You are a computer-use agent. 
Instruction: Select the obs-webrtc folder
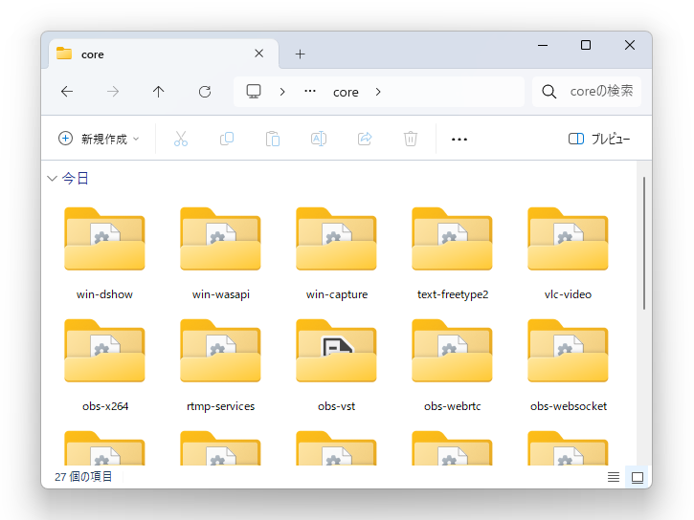coord(453,366)
